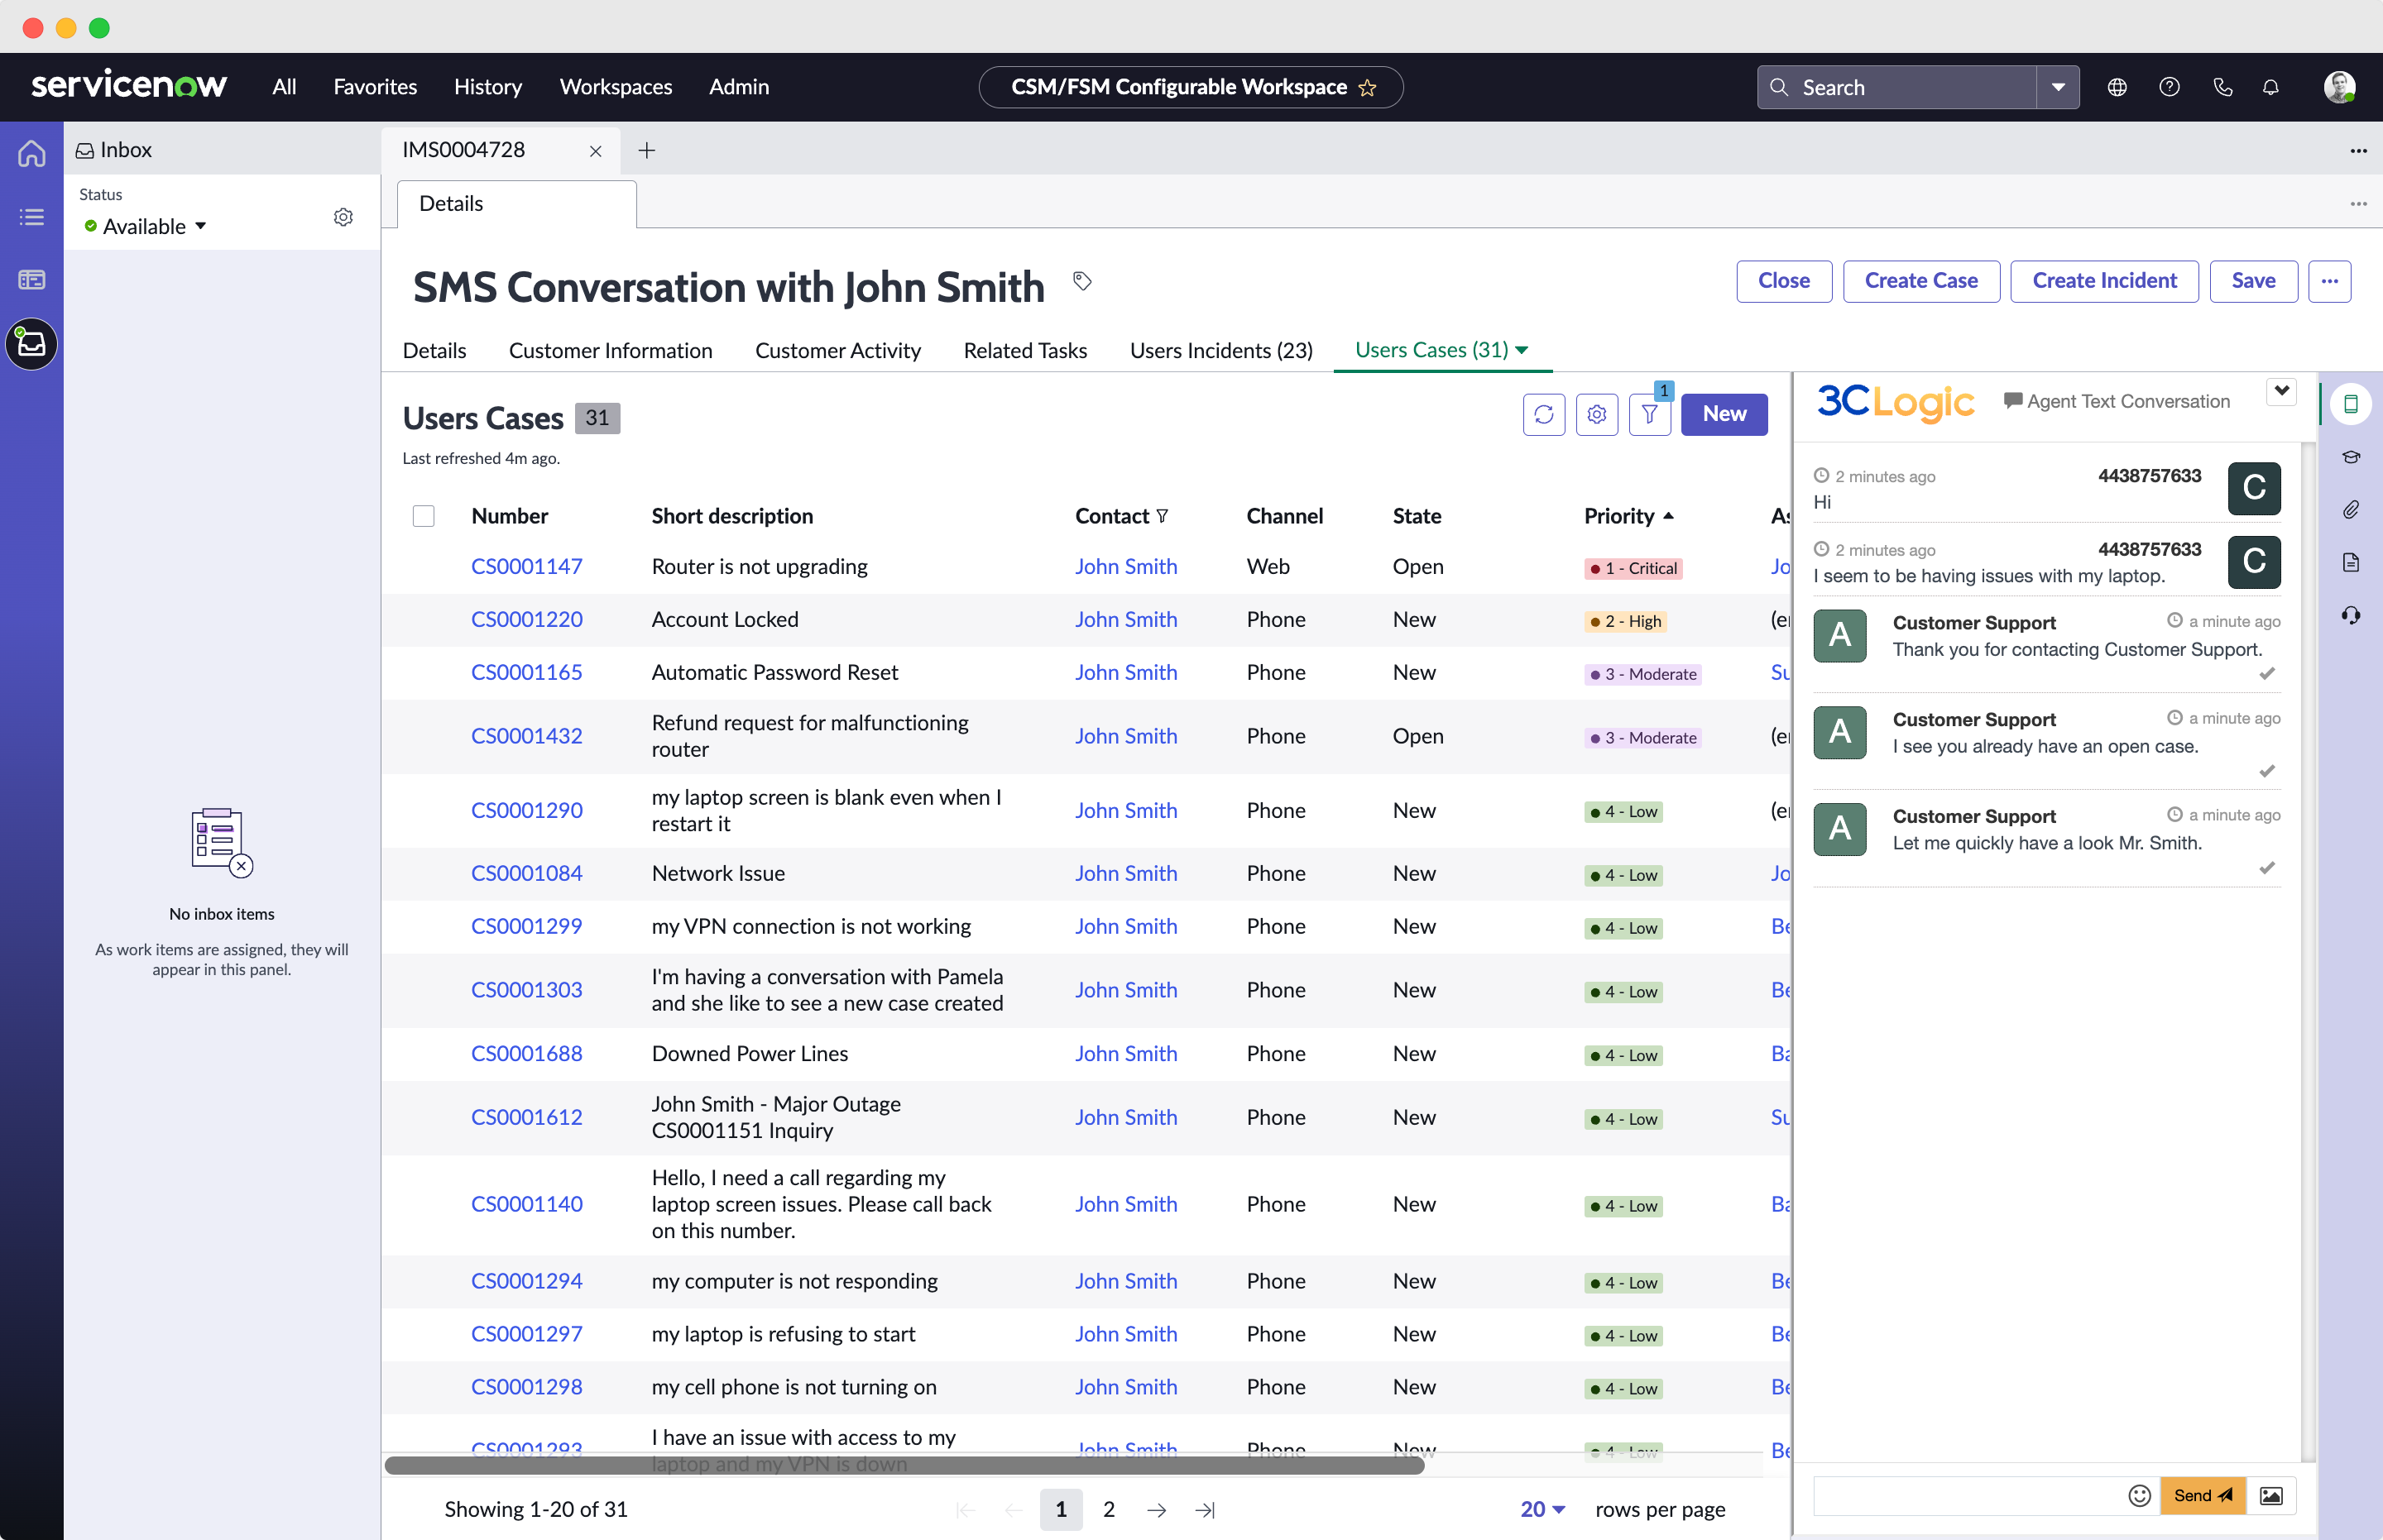Open notifications bell icon
The height and width of the screenshot is (1540, 2383).
[x=2271, y=87]
